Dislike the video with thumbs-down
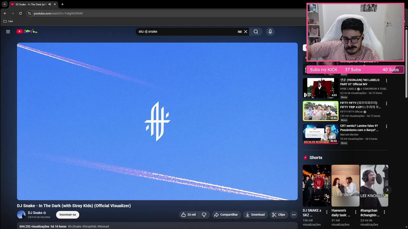 [204, 215]
